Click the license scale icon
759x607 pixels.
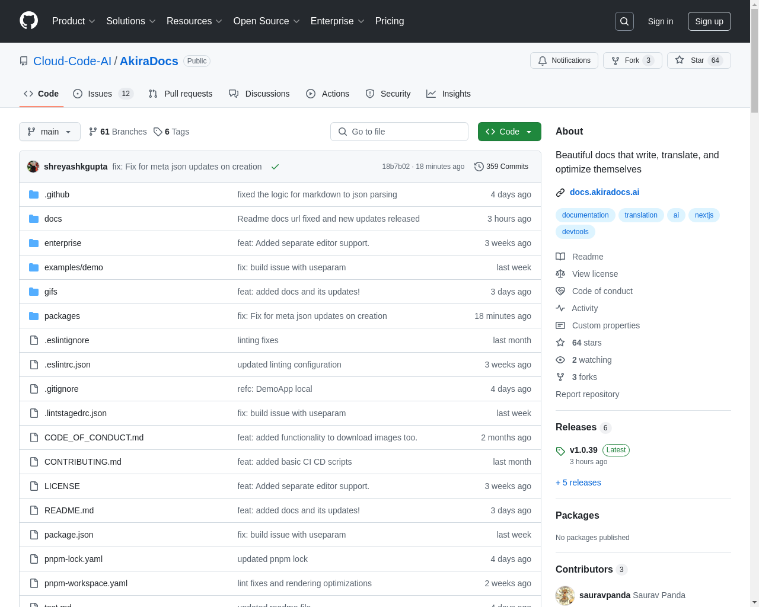click(x=560, y=274)
